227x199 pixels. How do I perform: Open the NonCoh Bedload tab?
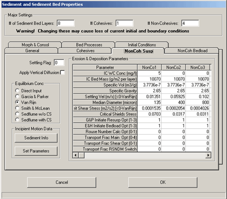click(x=192, y=51)
